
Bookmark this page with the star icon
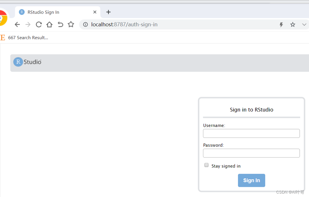point(292,24)
